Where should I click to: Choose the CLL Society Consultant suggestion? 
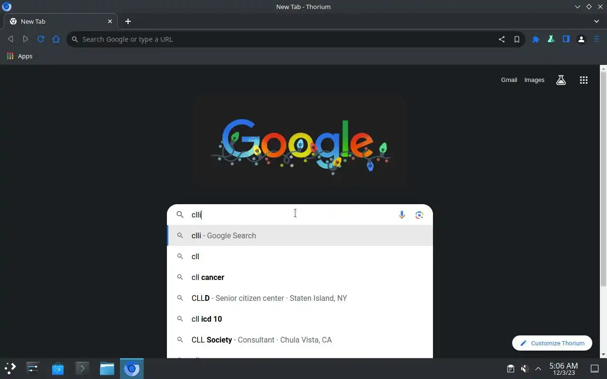[x=300, y=340]
